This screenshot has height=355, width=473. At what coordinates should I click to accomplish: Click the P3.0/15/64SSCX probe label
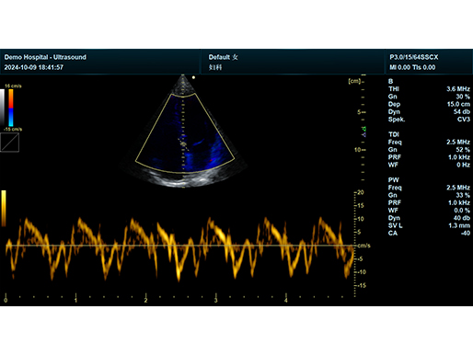click(x=414, y=57)
